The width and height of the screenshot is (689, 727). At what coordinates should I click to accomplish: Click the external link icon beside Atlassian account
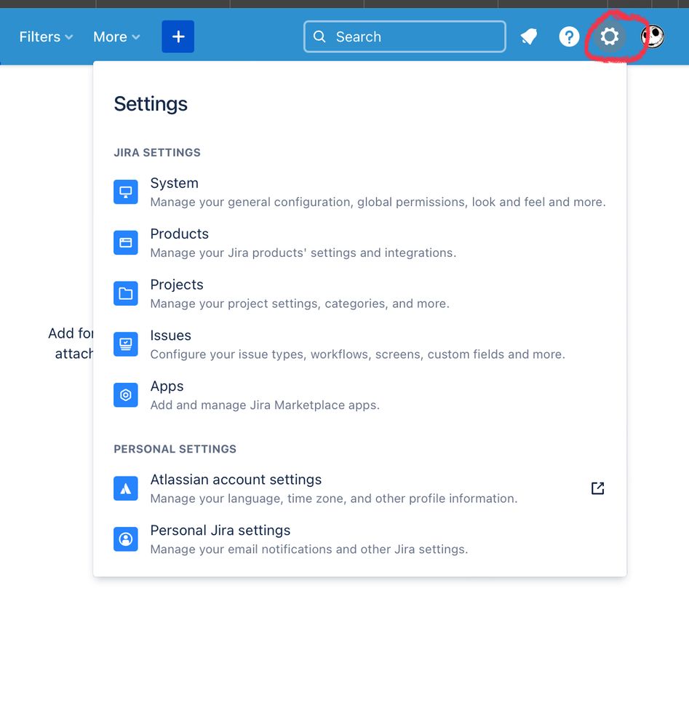(597, 488)
